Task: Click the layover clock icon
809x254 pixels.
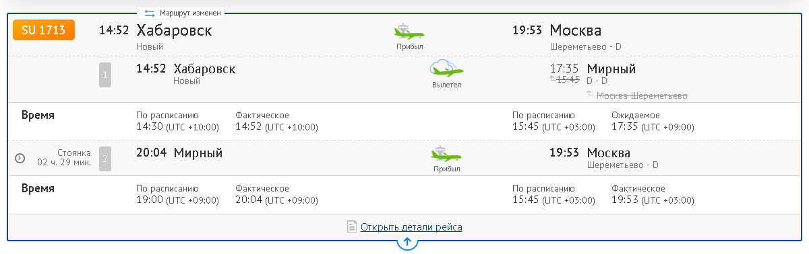Action: click(x=20, y=159)
